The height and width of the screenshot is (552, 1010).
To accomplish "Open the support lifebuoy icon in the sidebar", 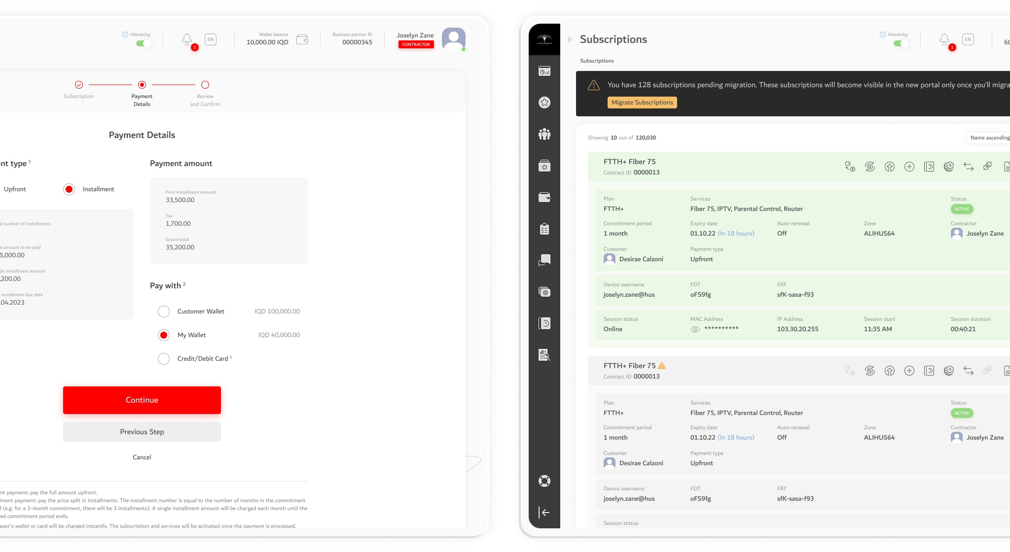I will pyautogui.click(x=544, y=481).
